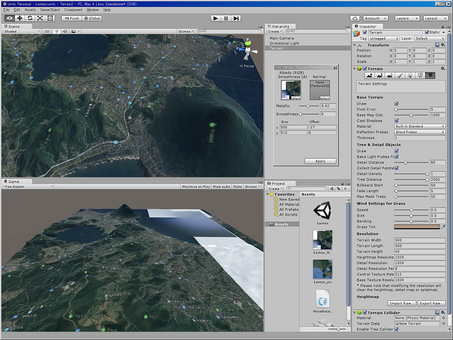Toggle the Static checkbox
Image resolution: width=453 pixels, height=340 pixels.
(x=427, y=32)
